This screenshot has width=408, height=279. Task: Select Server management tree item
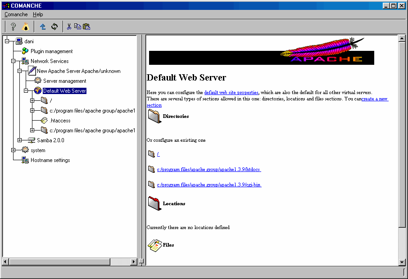pyautogui.click(x=64, y=81)
